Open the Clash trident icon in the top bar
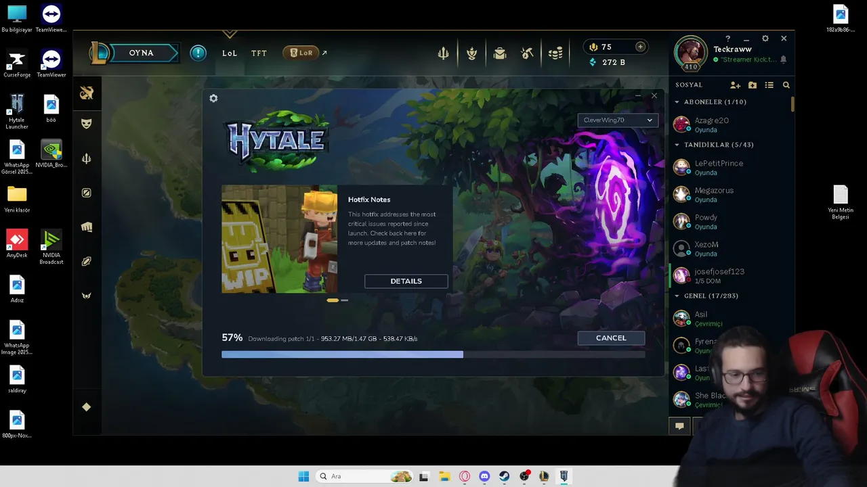867x487 pixels. (x=444, y=53)
